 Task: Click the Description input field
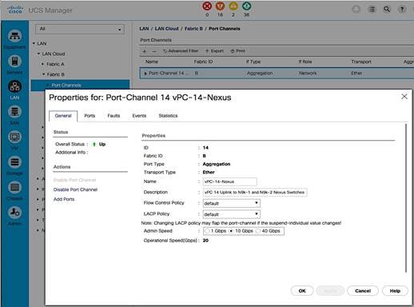pyautogui.click(x=255, y=193)
